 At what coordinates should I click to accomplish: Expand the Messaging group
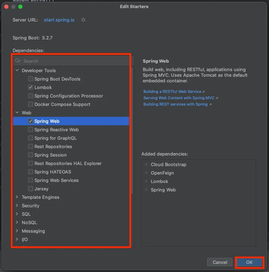click(x=17, y=231)
